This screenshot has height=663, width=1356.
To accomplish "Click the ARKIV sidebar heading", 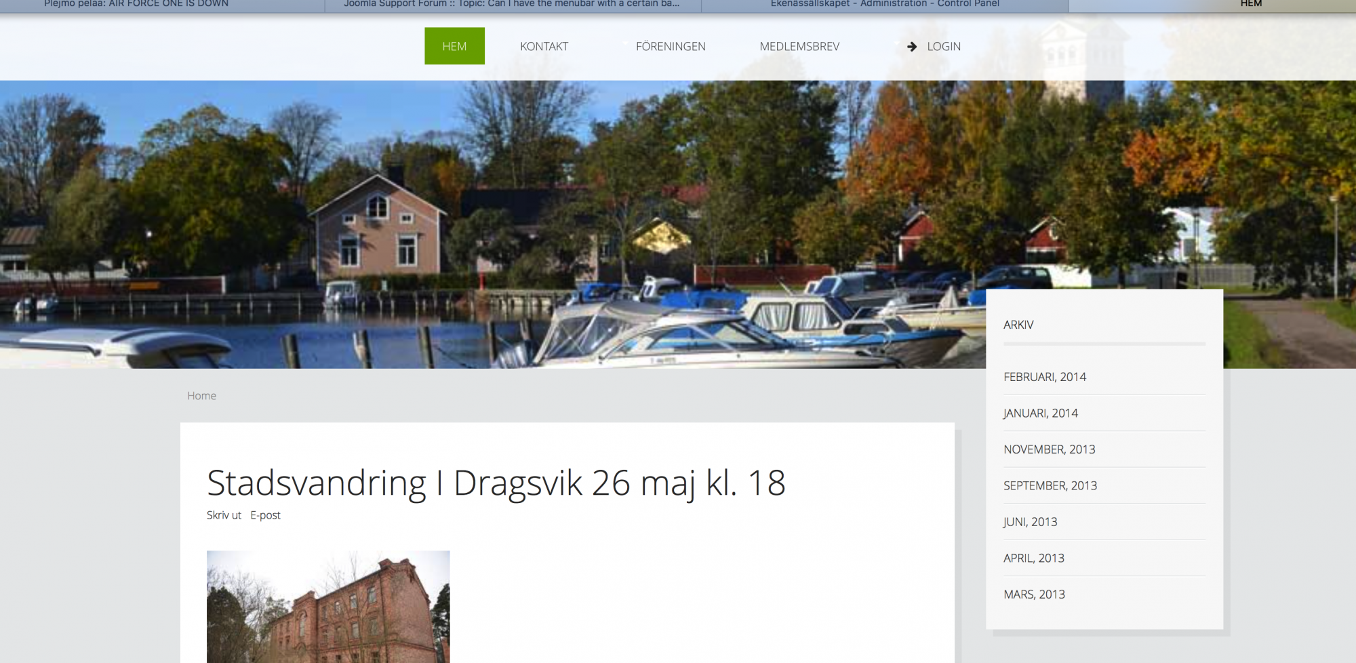I will point(1018,325).
